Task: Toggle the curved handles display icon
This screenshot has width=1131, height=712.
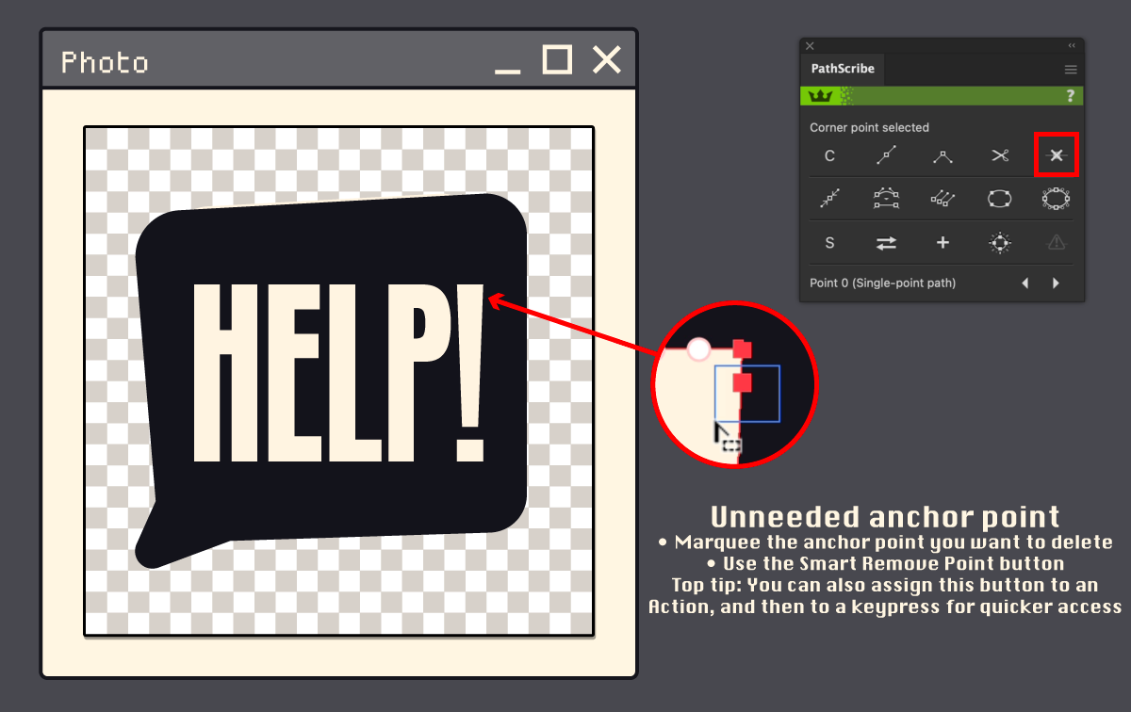Action: [x=886, y=199]
